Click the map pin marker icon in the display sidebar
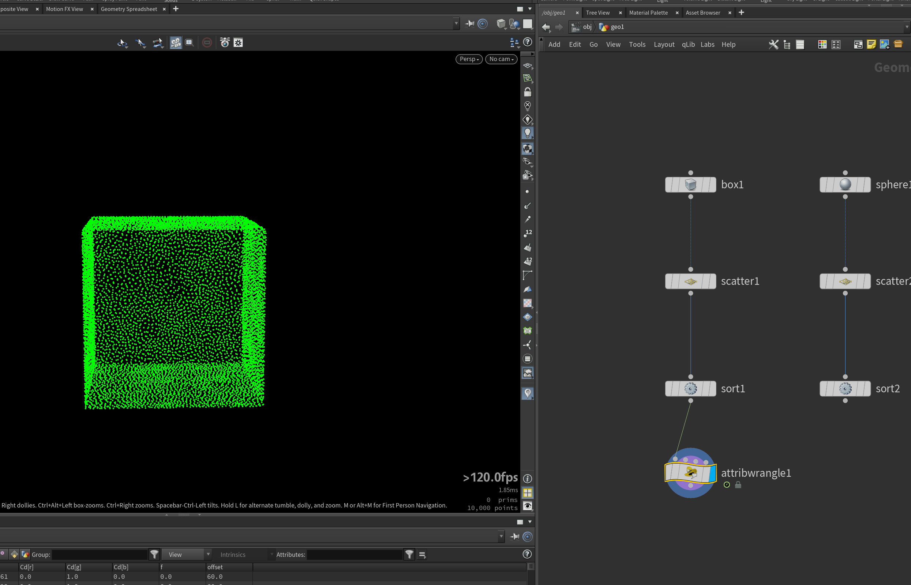This screenshot has width=911, height=585. coord(528,393)
